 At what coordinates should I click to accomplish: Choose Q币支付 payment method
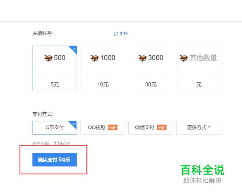55,128
